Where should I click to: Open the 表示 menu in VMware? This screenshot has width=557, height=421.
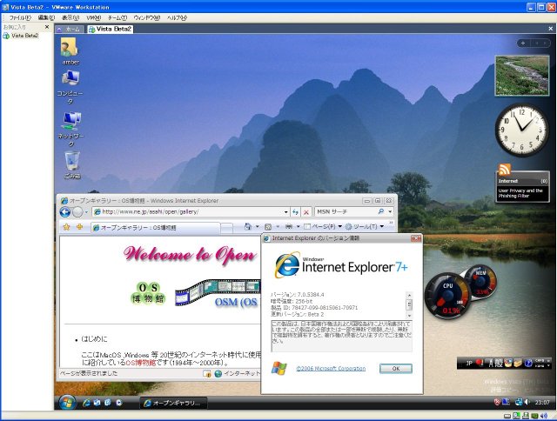coord(70,17)
